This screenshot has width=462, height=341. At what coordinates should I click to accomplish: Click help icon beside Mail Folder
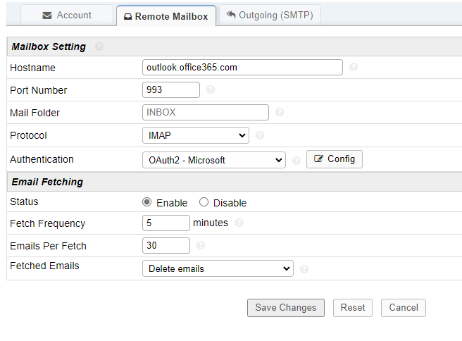[x=280, y=113]
